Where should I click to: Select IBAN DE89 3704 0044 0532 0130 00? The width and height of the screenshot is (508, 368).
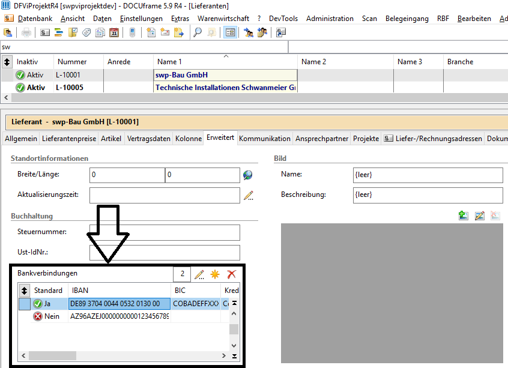[119, 304]
